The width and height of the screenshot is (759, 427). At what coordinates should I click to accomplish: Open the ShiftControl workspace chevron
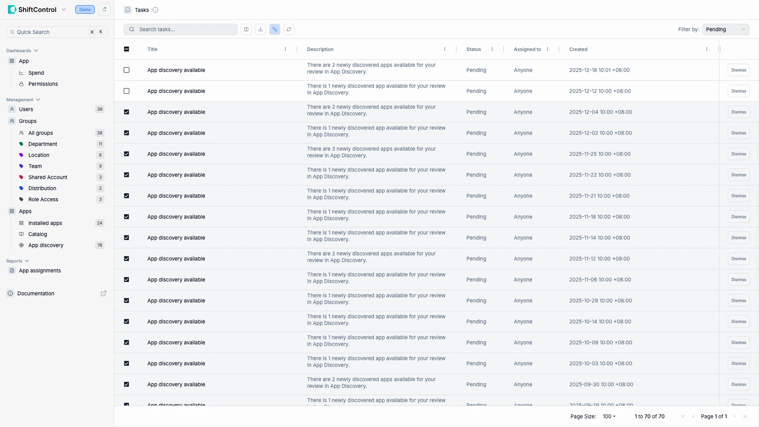click(64, 9)
